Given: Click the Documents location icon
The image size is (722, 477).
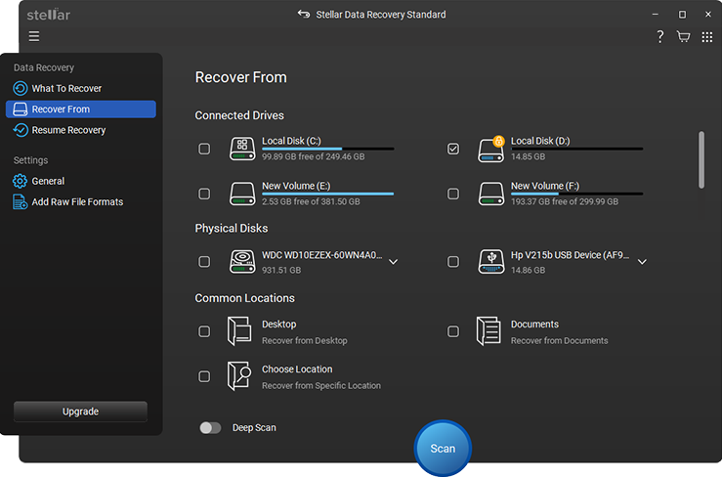Looking at the screenshot, I should pyautogui.click(x=488, y=331).
